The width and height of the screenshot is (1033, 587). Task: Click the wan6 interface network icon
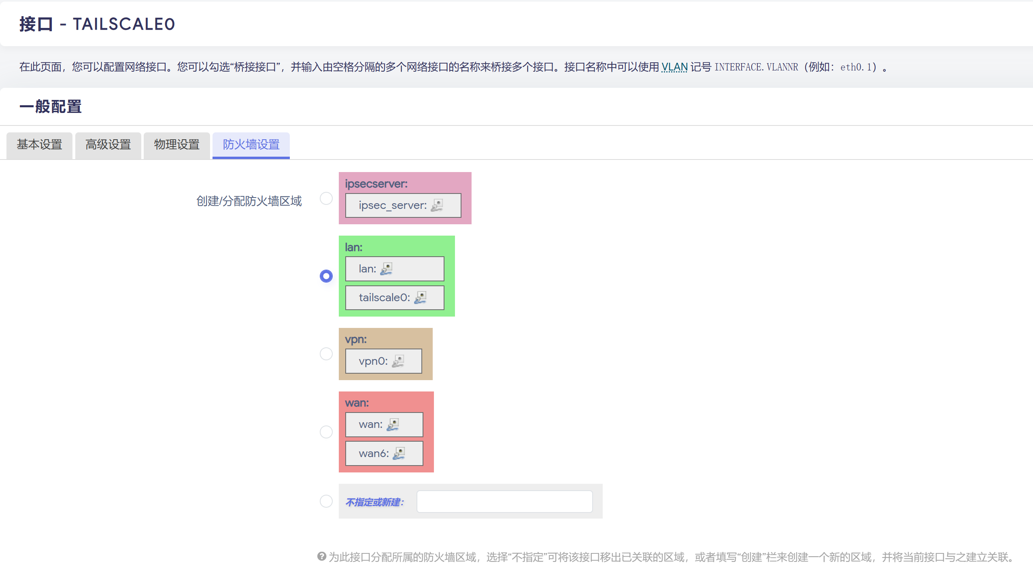[399, 453]
